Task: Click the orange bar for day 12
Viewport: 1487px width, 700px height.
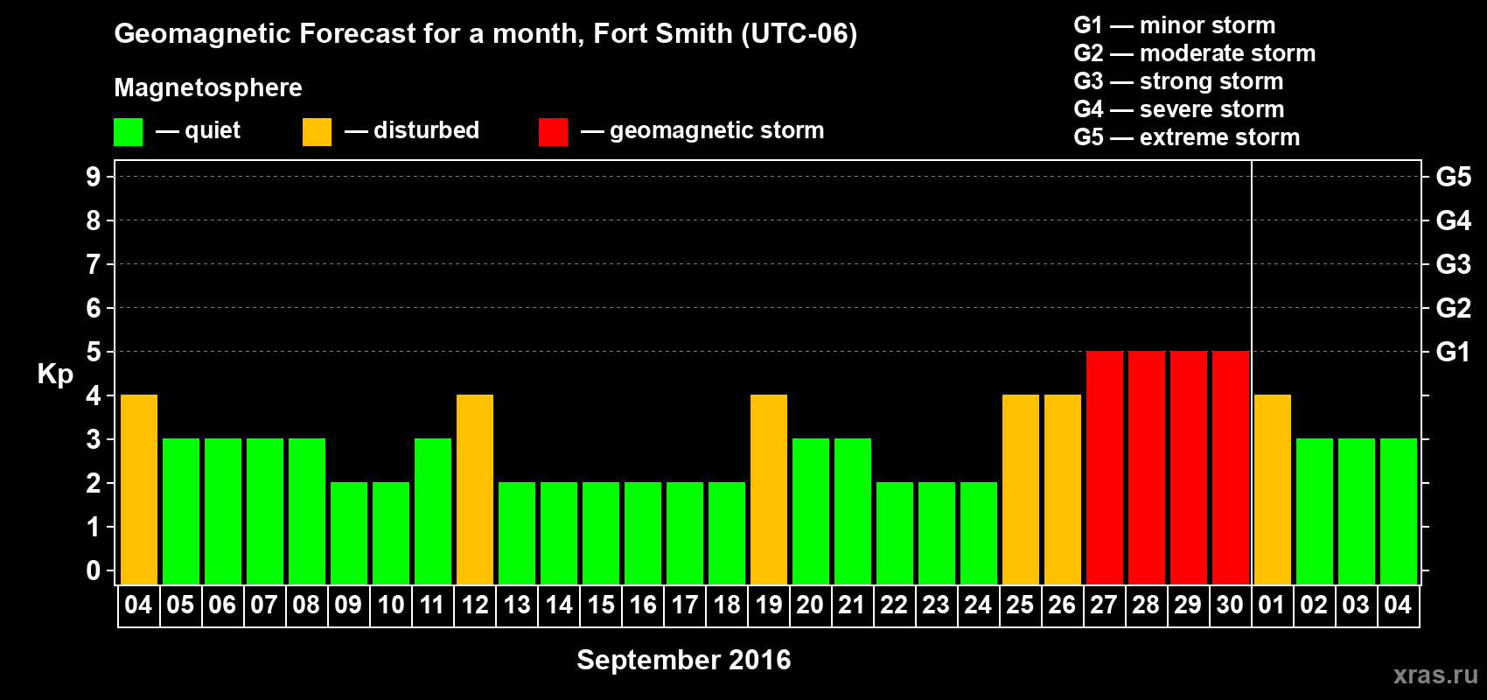Action: click(x=475, y=490)
